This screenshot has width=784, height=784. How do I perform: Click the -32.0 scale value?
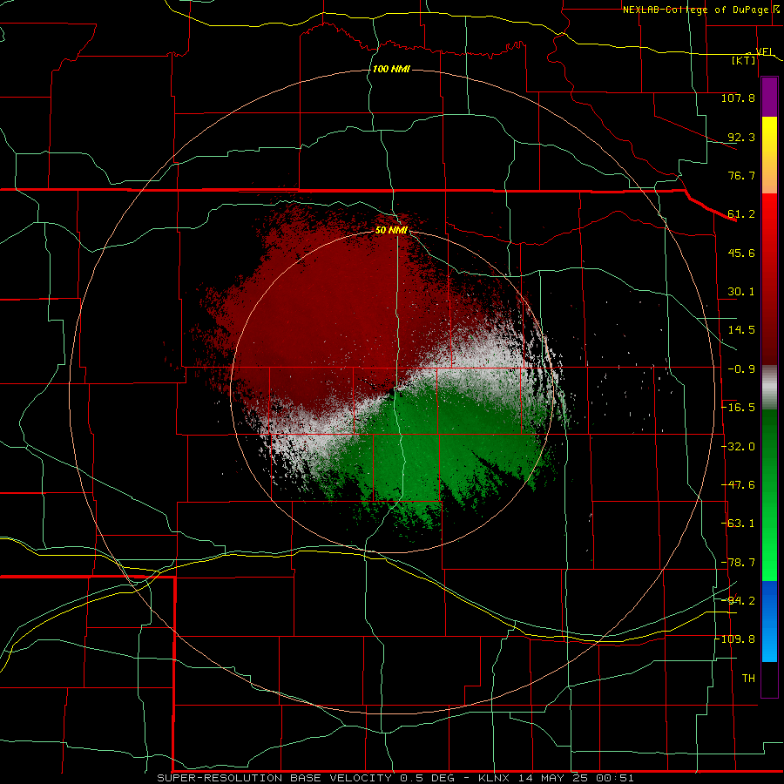click(738, 447)
